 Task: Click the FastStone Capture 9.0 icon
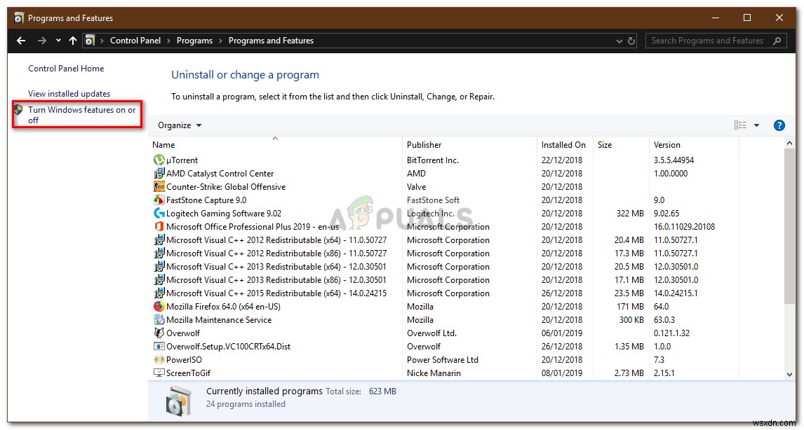coord(159,200)
